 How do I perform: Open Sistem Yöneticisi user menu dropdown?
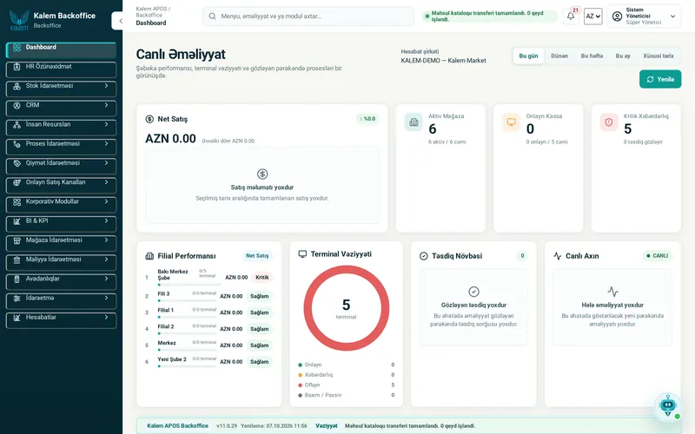(645, 16)
